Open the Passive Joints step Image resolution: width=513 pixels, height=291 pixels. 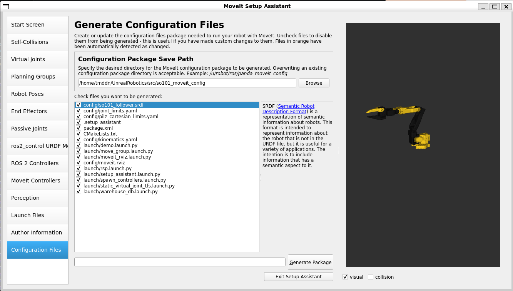[38, 129]
